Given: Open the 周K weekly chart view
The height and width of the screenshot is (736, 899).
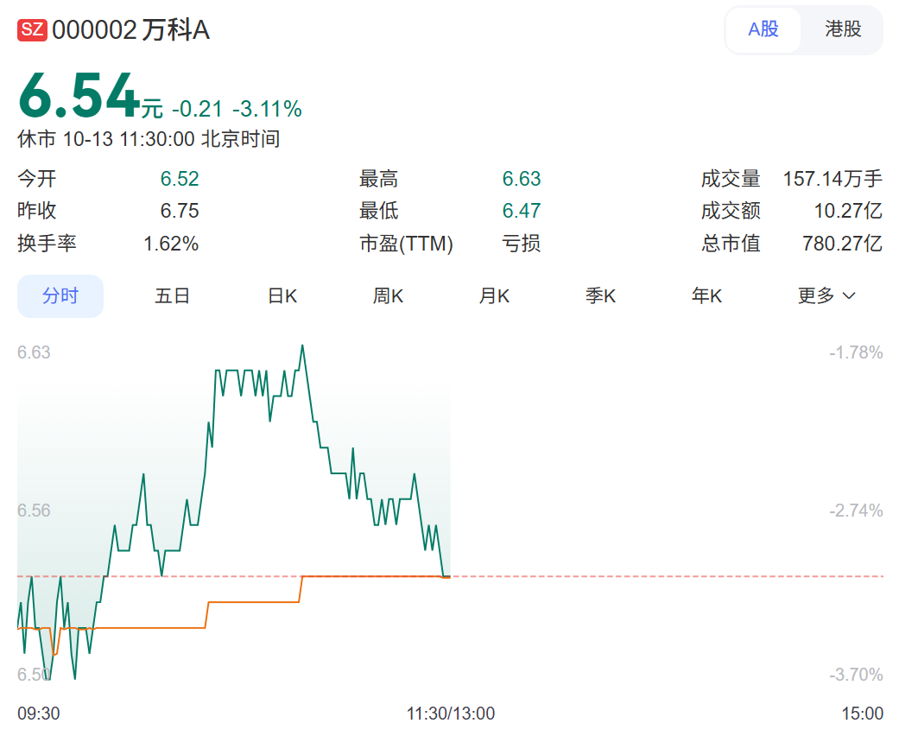Looking at the screenshot, I should click(x=387, y=295).
